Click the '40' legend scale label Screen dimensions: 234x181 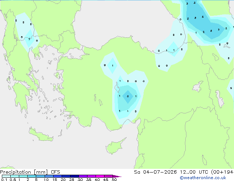(x=97, y=180)
